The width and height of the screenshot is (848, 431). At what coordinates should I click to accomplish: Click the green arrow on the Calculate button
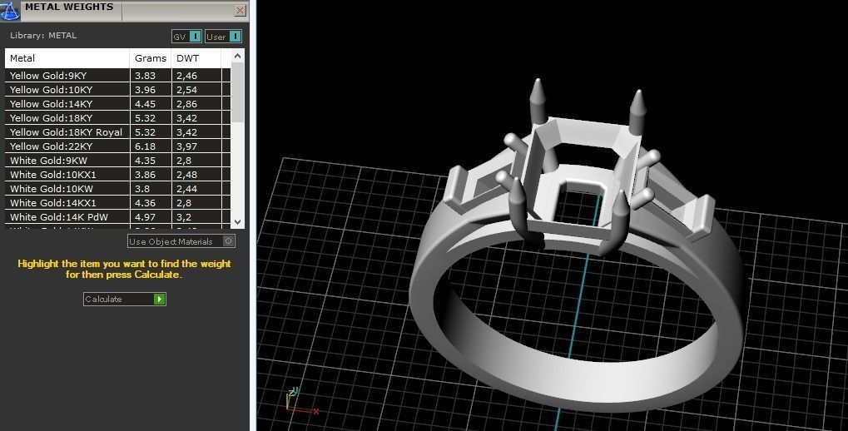[160, 299]
